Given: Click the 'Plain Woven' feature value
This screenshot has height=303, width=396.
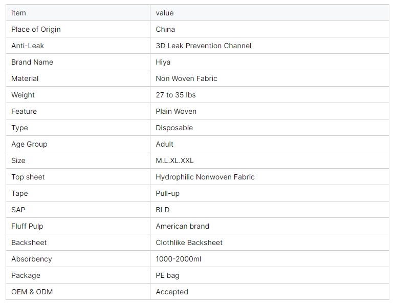Looking at the screenshot, I should (x=176, y=111).
